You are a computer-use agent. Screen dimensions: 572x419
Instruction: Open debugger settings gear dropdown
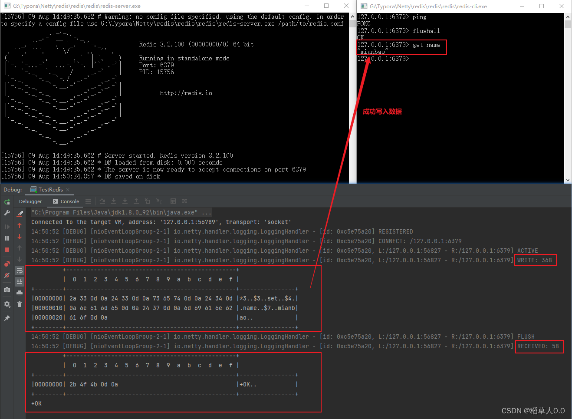[7, 304]
